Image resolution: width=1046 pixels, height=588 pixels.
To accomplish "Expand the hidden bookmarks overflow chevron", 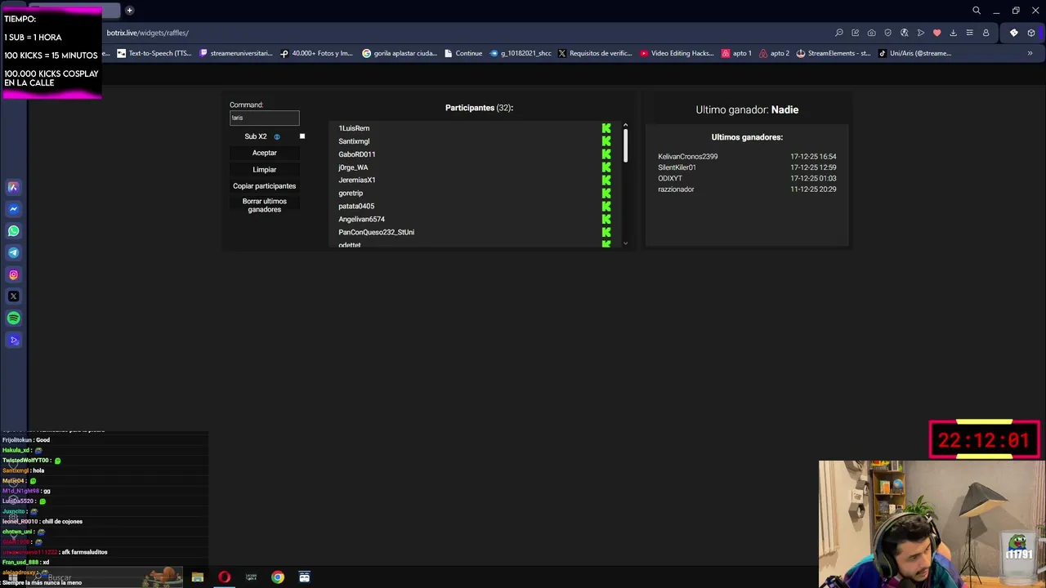I will (1030, 53).
